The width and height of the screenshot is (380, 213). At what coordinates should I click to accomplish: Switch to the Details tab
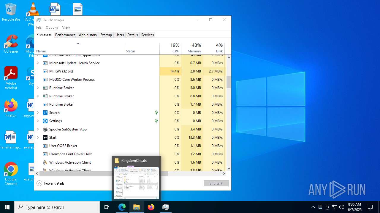132,35
